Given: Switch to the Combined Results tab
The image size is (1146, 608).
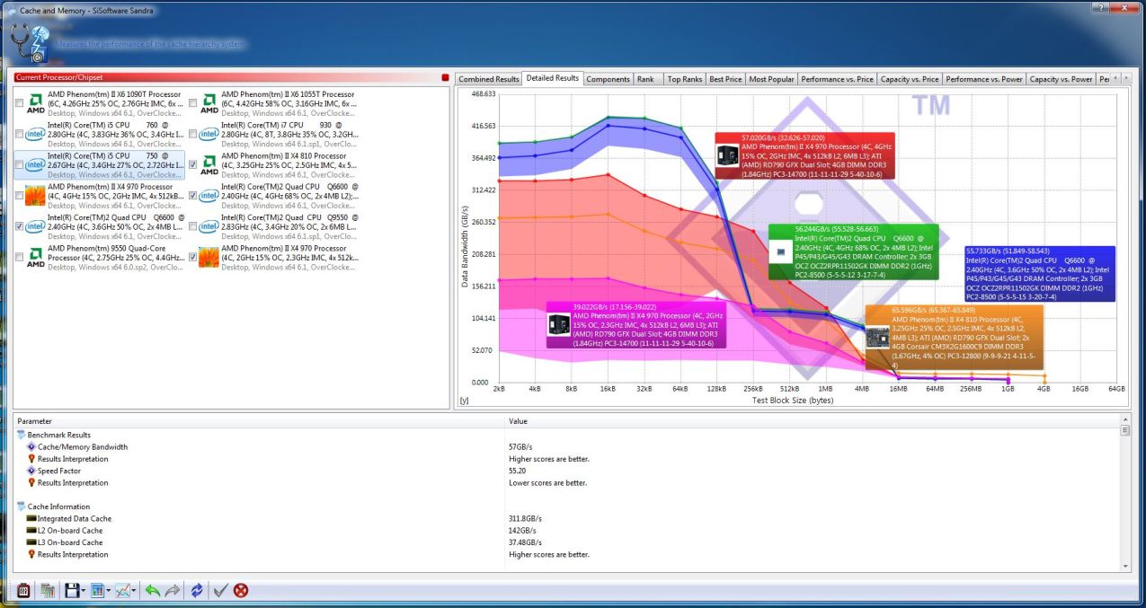Looking at the screenshot, I should pyautogui.click(x=489, y=79).
